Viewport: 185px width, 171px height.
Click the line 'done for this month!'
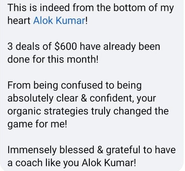click(x=53, y=59)
